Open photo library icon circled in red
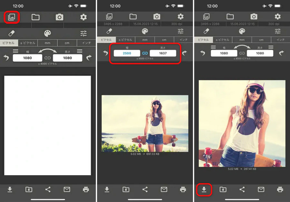 [12, 17]
